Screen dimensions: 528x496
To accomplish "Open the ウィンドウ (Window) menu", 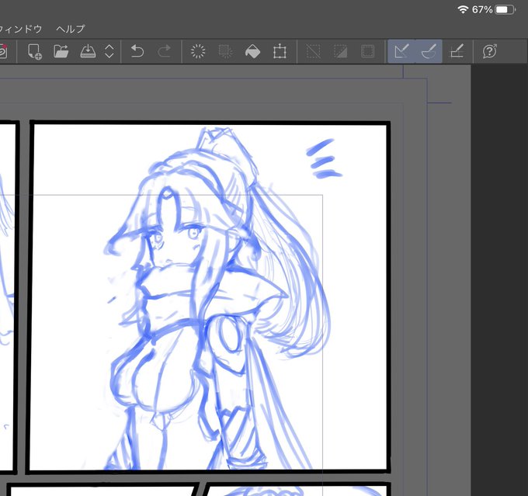I will (20, 29).
